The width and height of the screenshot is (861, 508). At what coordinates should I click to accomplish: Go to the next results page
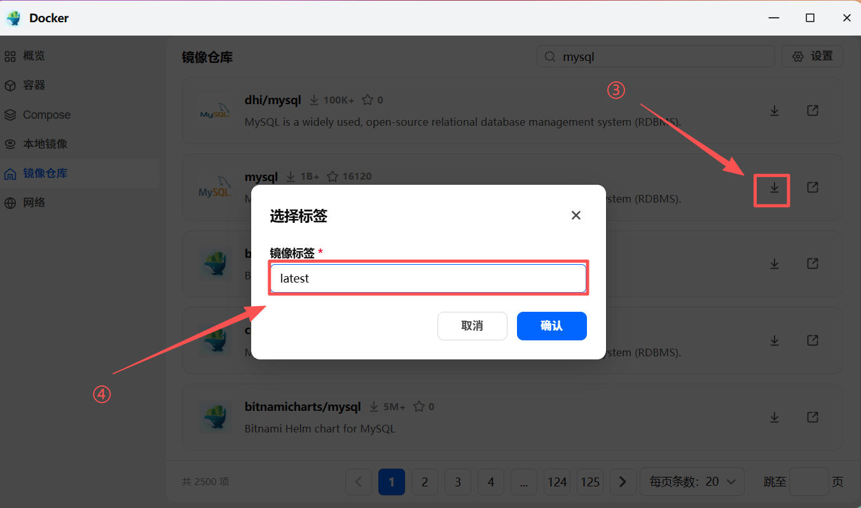pos(623,482)
